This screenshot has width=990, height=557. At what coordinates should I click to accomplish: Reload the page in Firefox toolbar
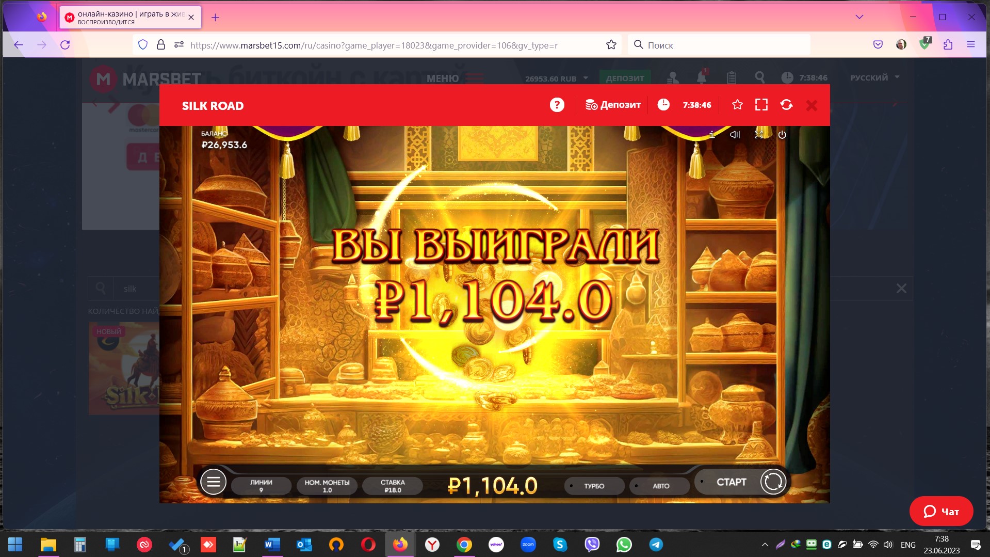pyautogui.click(x=65, y=45)
